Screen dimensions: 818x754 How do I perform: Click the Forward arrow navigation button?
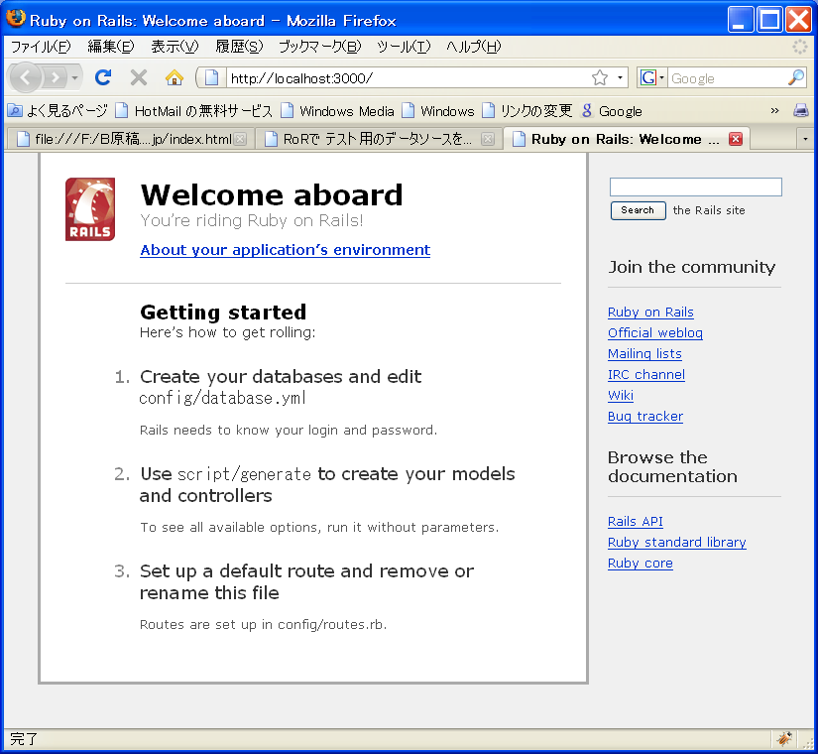(55, 78)
